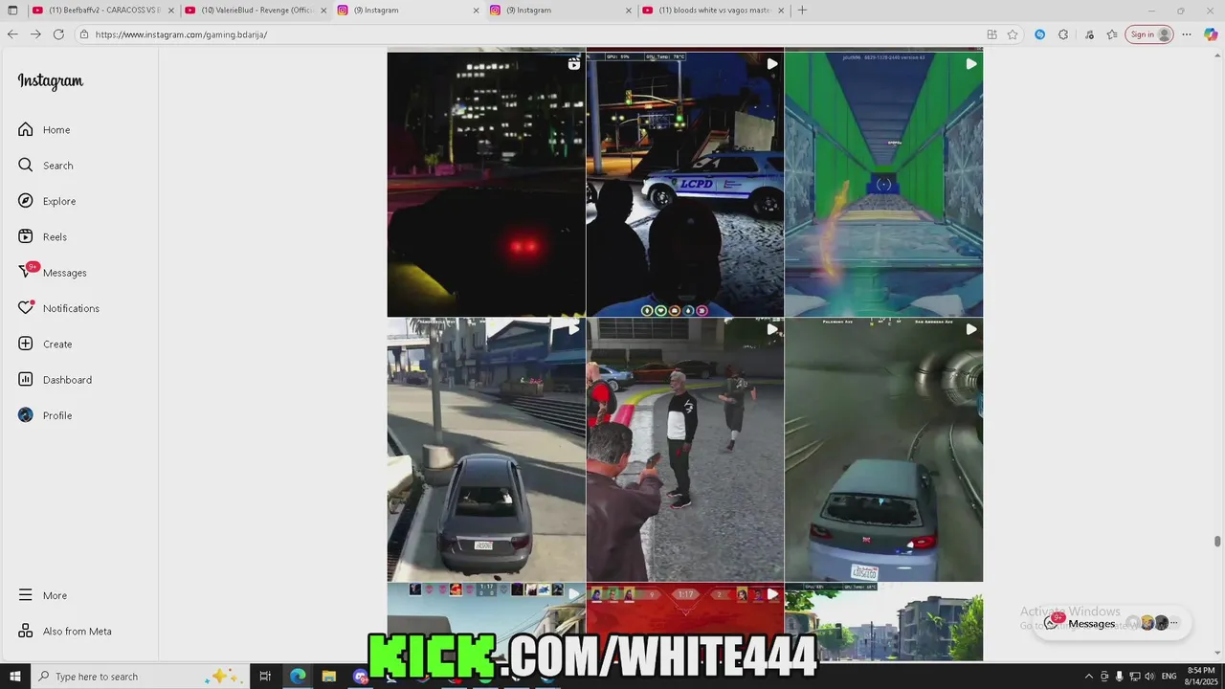
Task: Open Task View on taskbar
Action: click(x=265, y=677)
